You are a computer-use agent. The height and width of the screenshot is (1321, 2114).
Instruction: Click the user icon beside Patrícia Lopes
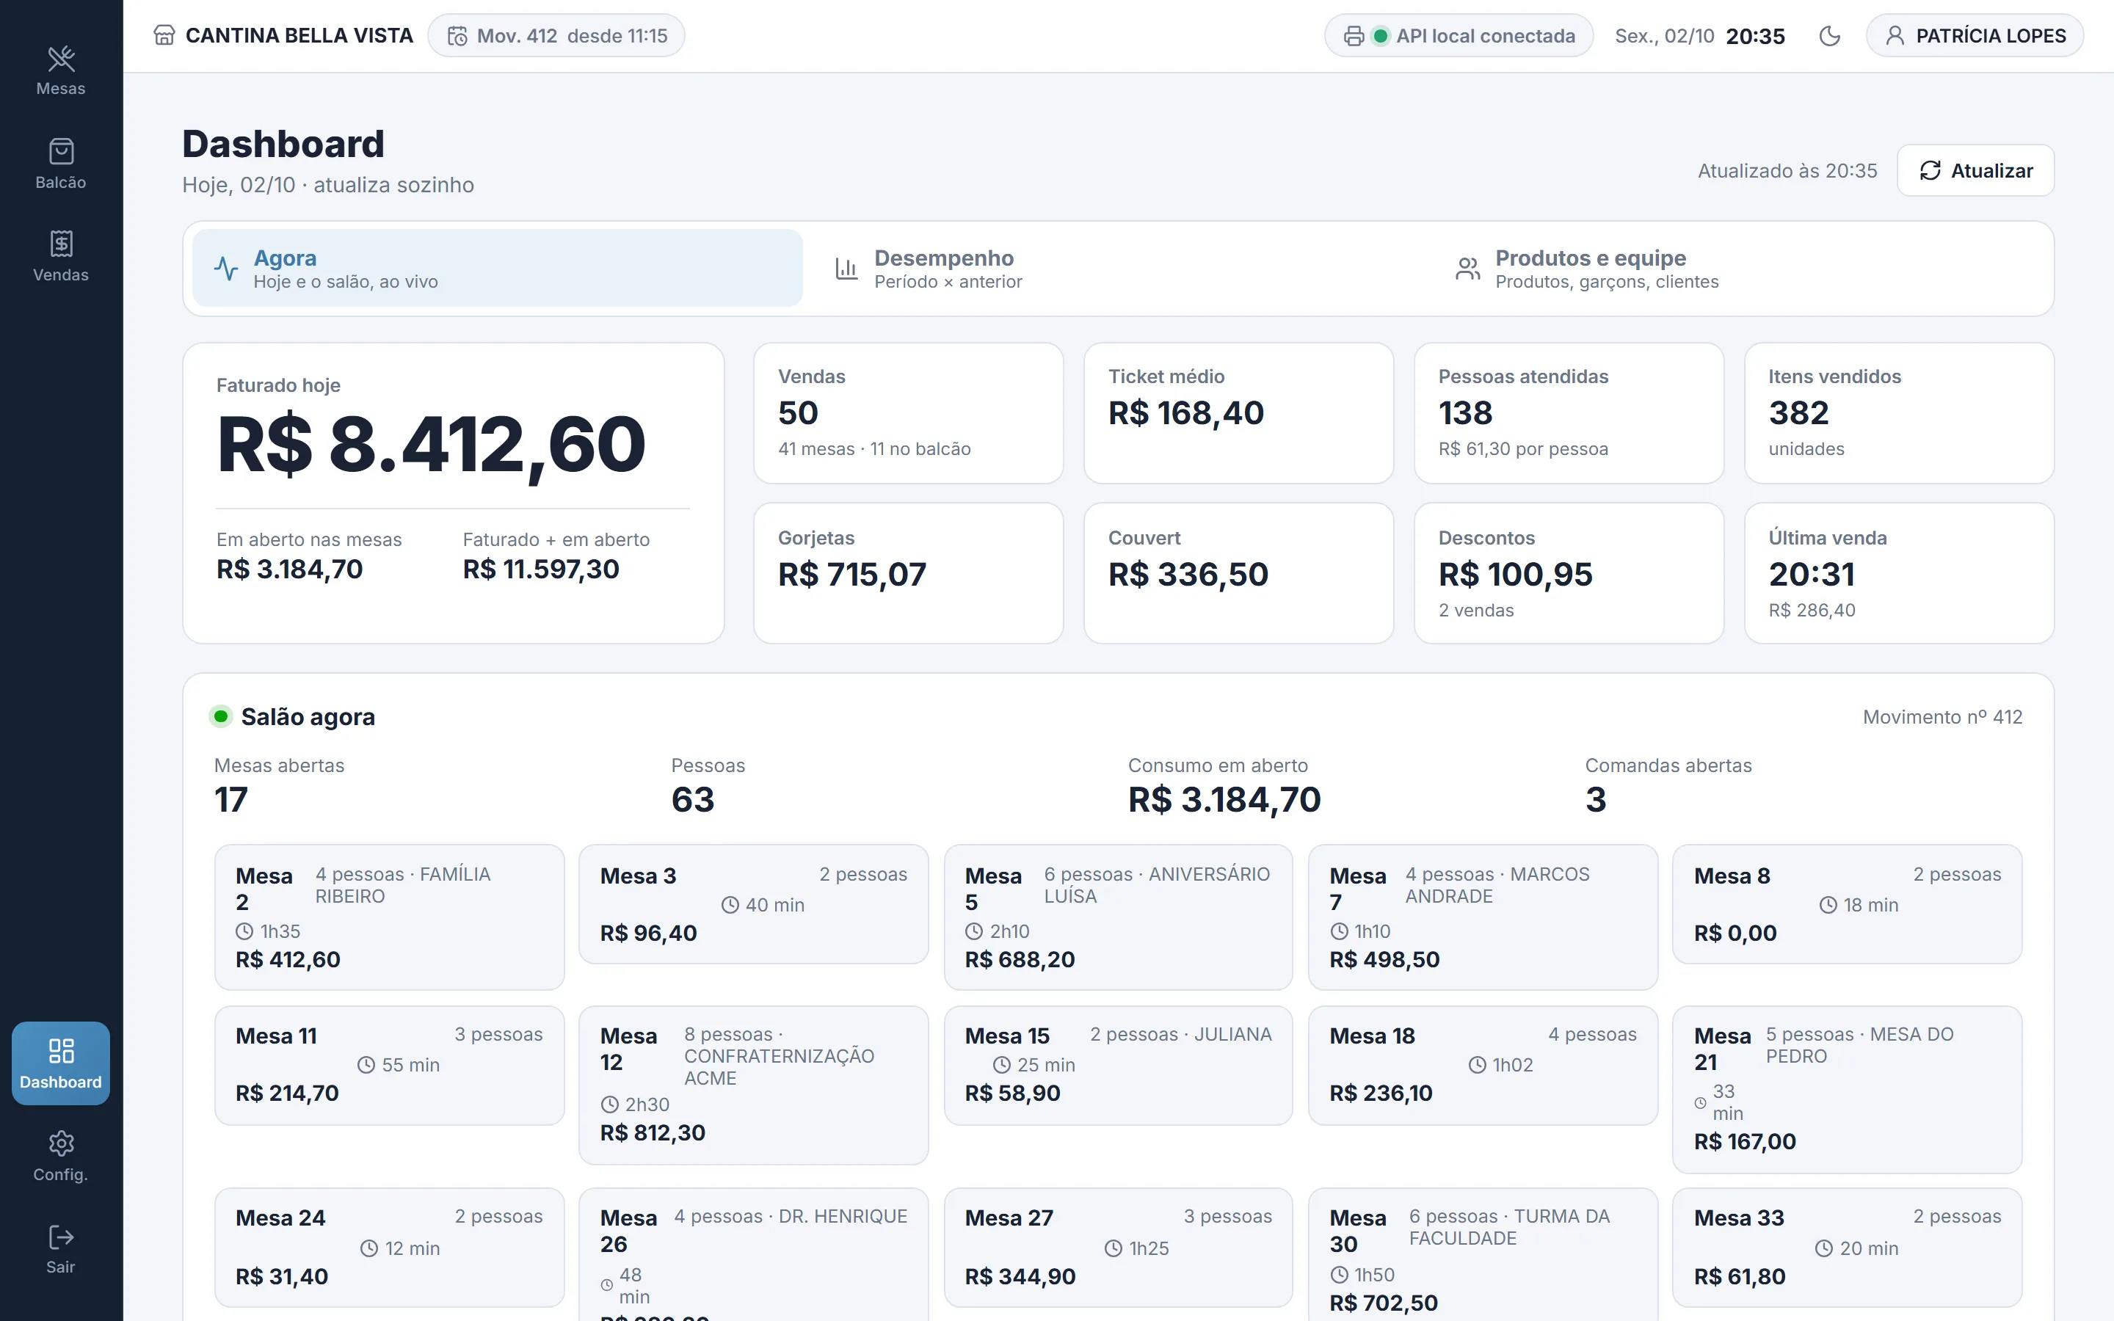coord(1895,36)
